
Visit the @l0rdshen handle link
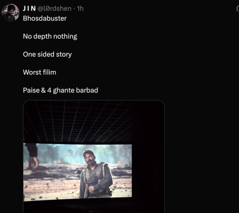[x=55, y=9]
